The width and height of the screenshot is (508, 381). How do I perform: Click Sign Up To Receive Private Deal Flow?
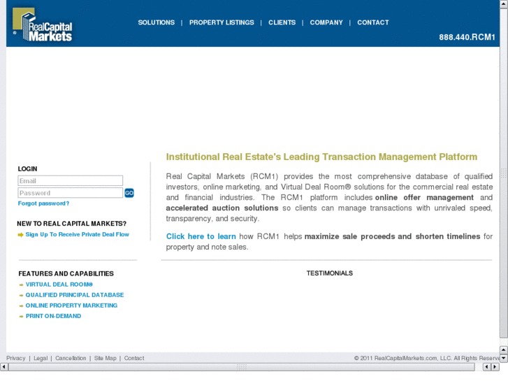[x=77, y=234]
